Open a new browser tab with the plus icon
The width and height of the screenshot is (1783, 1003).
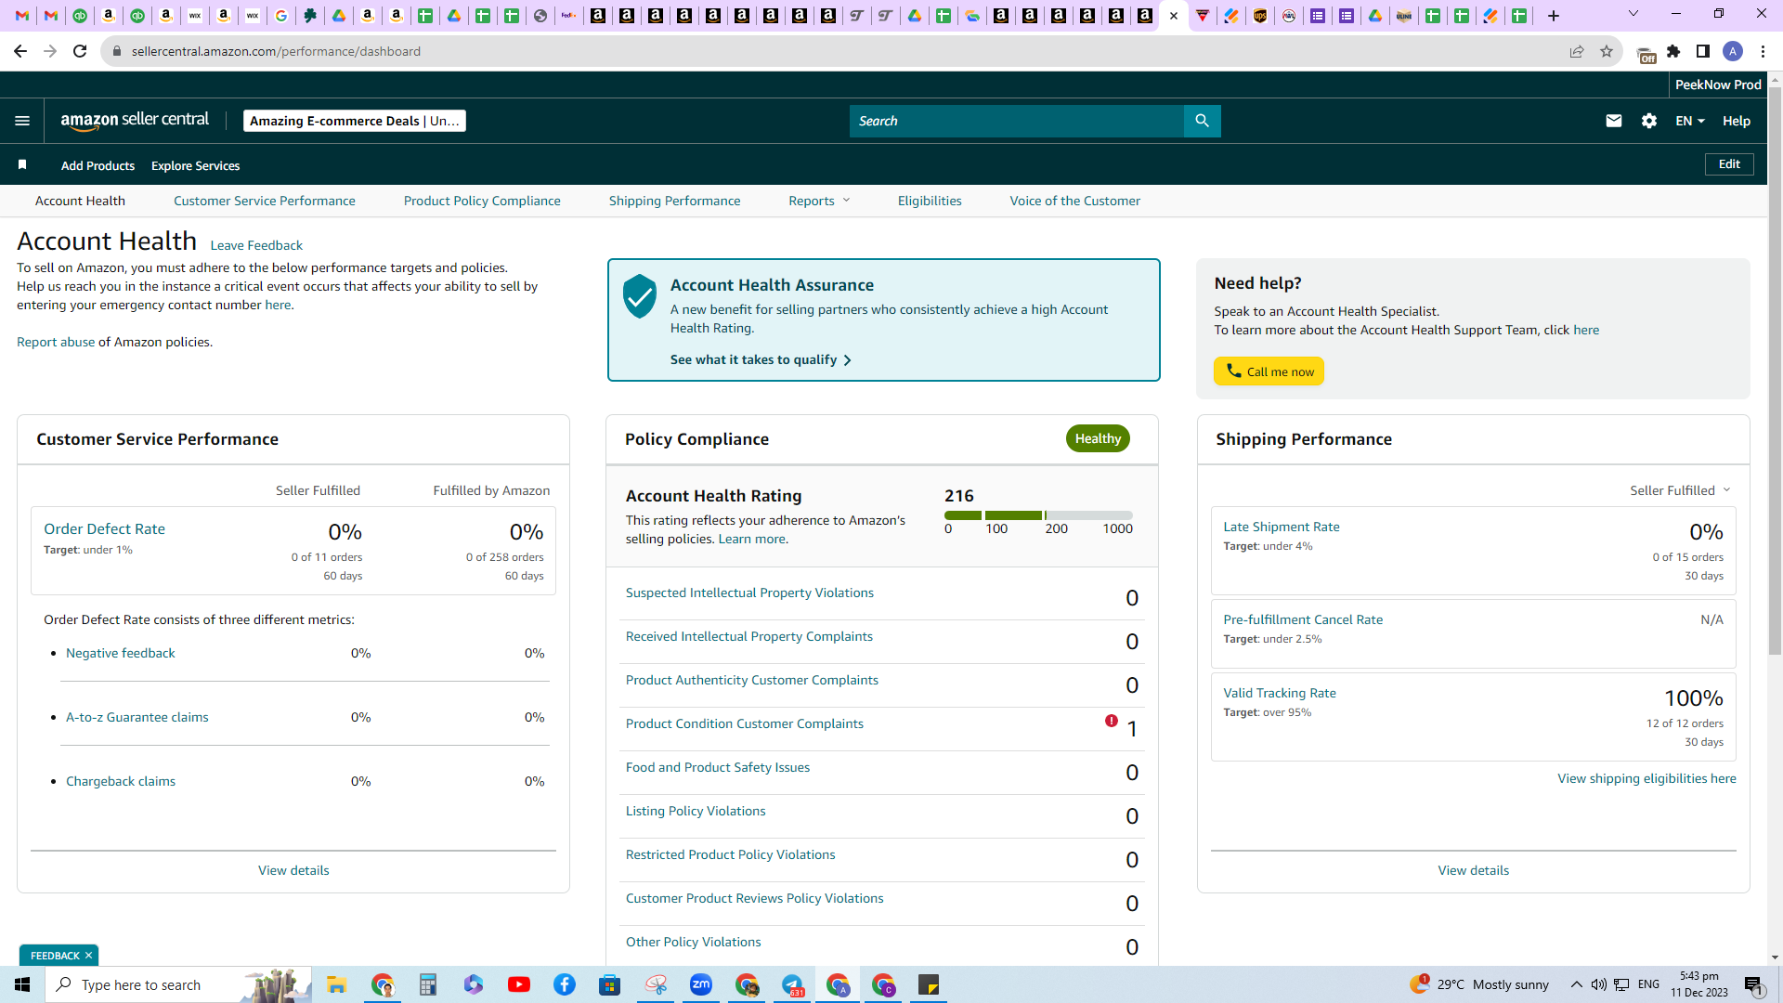pos(1554,16)
